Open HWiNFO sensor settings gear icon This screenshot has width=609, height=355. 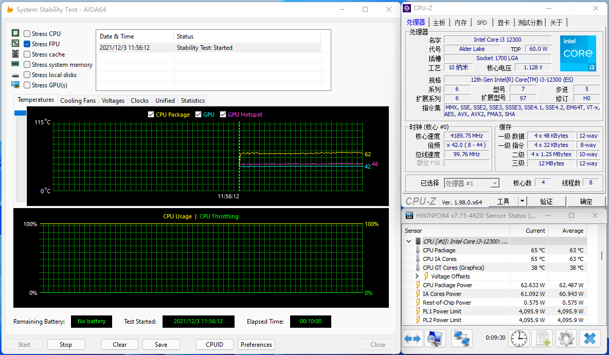566,339
